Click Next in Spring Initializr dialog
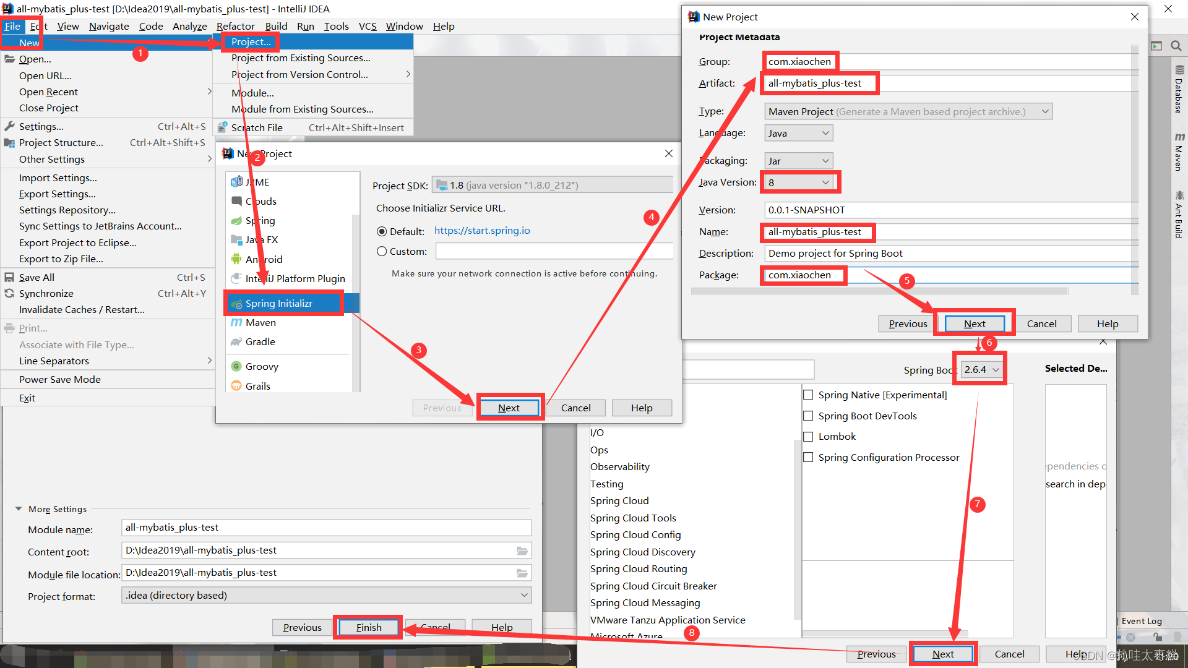Screen dimensions: 1188x668 pos(509,408)
